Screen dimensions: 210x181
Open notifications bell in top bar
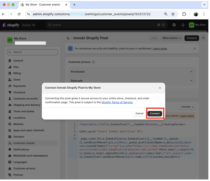pos(183,25)
